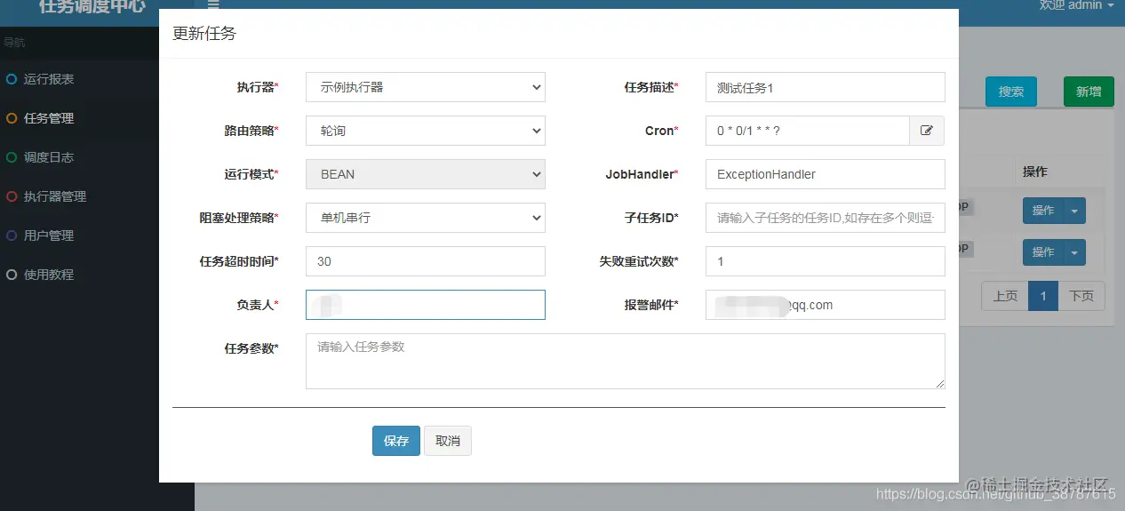The image size is (1125, 511).
Task: Open the 阻塞处理策略 dropdown
Action: [426, 218]
